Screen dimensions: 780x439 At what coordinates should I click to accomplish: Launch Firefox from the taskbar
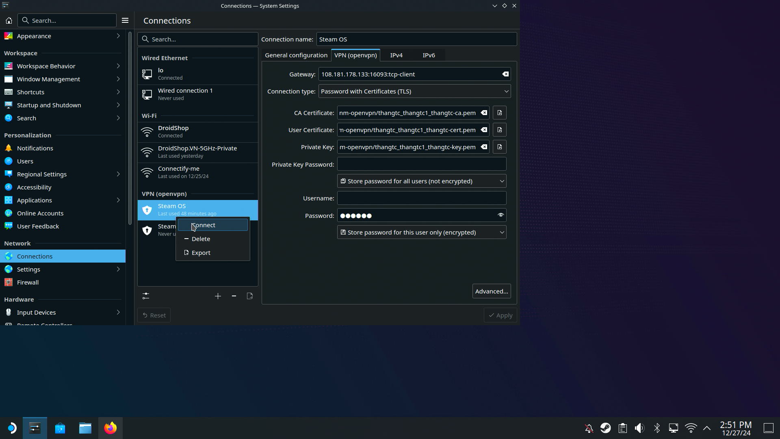click(110, 428)
